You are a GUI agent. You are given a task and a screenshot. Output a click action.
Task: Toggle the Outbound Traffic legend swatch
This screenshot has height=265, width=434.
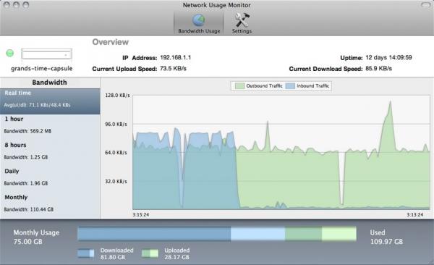[x=239, y=86]
